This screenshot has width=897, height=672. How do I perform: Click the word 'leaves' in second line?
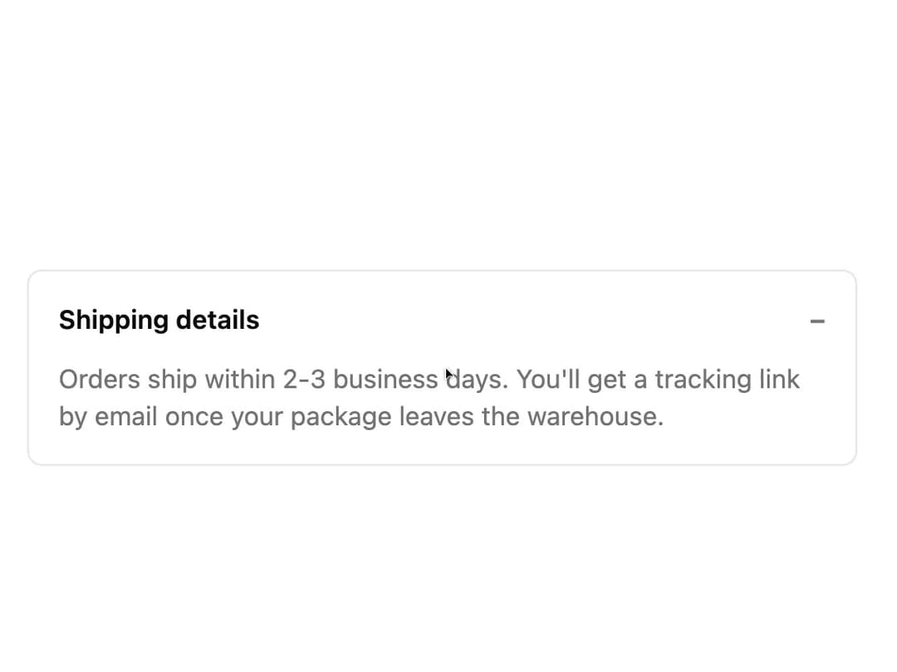point(437,416)
